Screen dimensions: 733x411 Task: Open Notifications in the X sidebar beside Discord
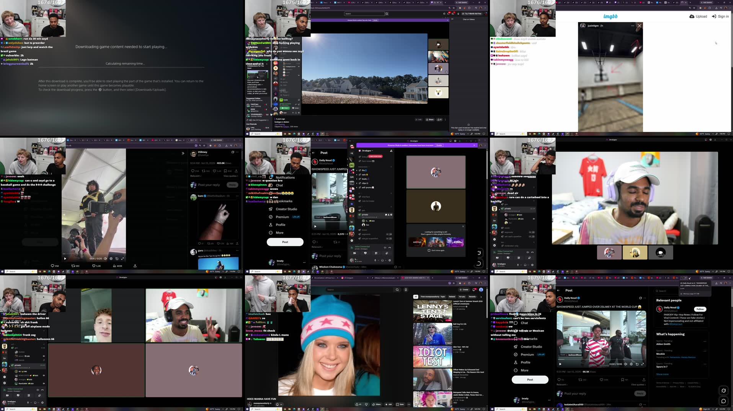pos(282,177)
